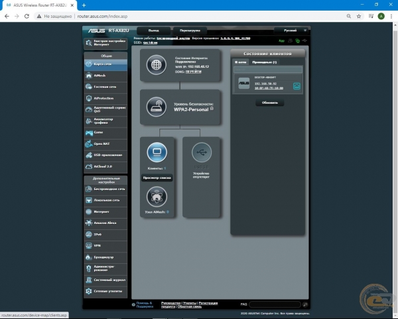Click the address bar URL
The width and height of the screenshot is (398, 319).
102,16
